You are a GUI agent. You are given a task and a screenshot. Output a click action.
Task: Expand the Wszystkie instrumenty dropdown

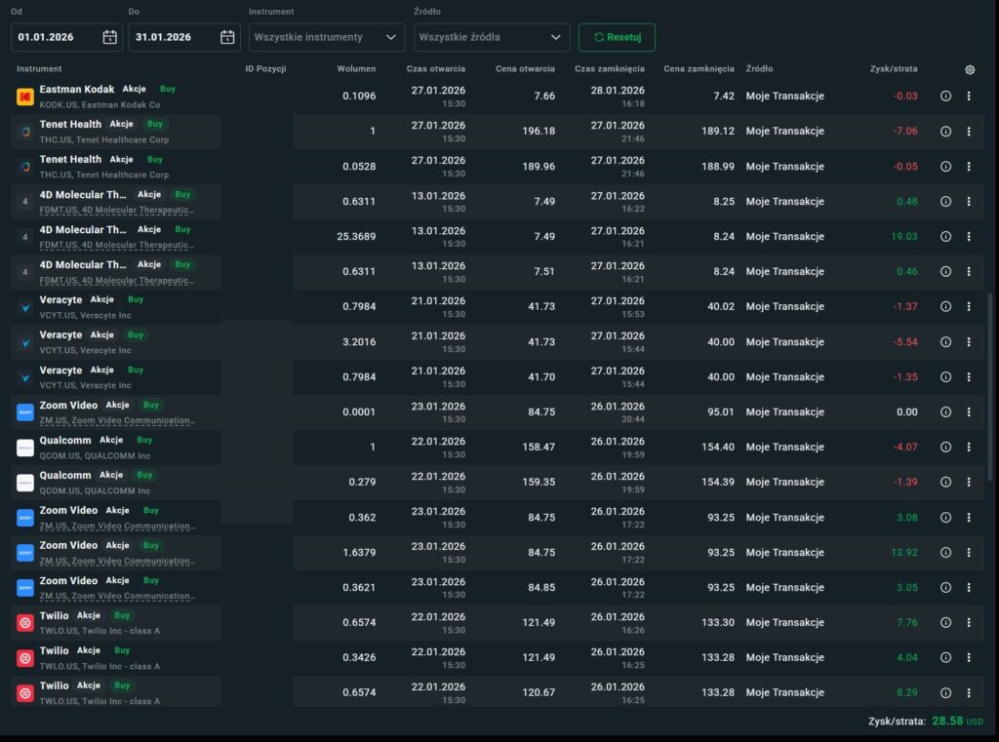click(326, 37)
